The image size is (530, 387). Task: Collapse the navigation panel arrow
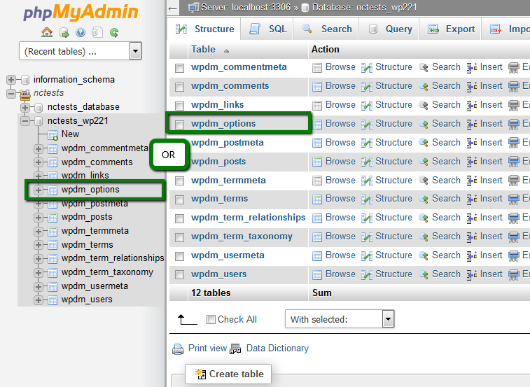[173, 8]
